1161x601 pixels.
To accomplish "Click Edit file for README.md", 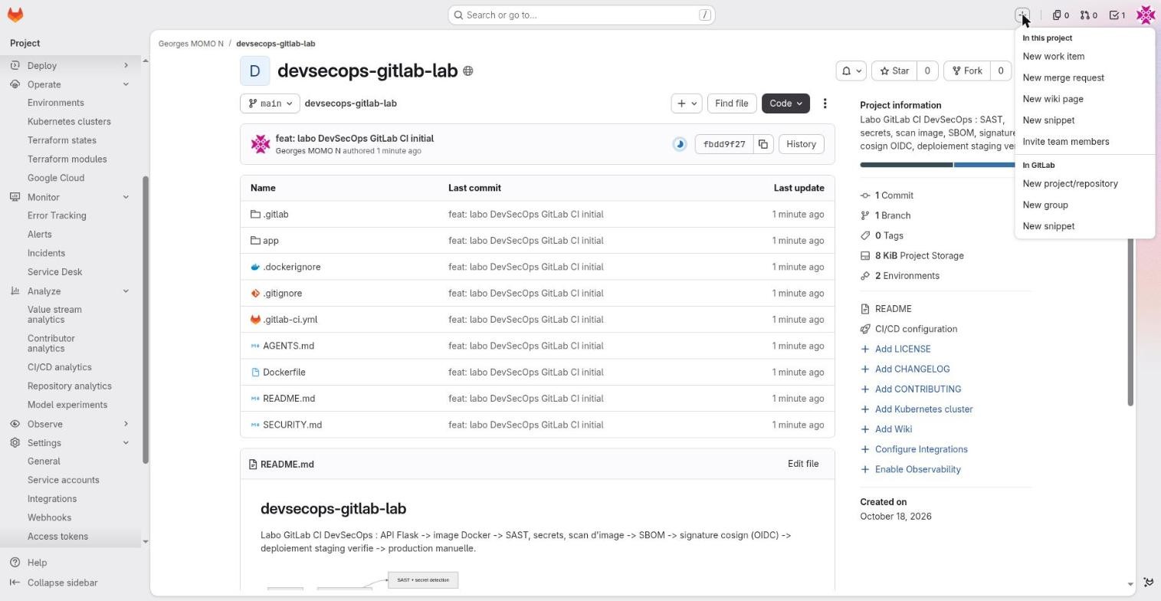I will coord(803,464).
